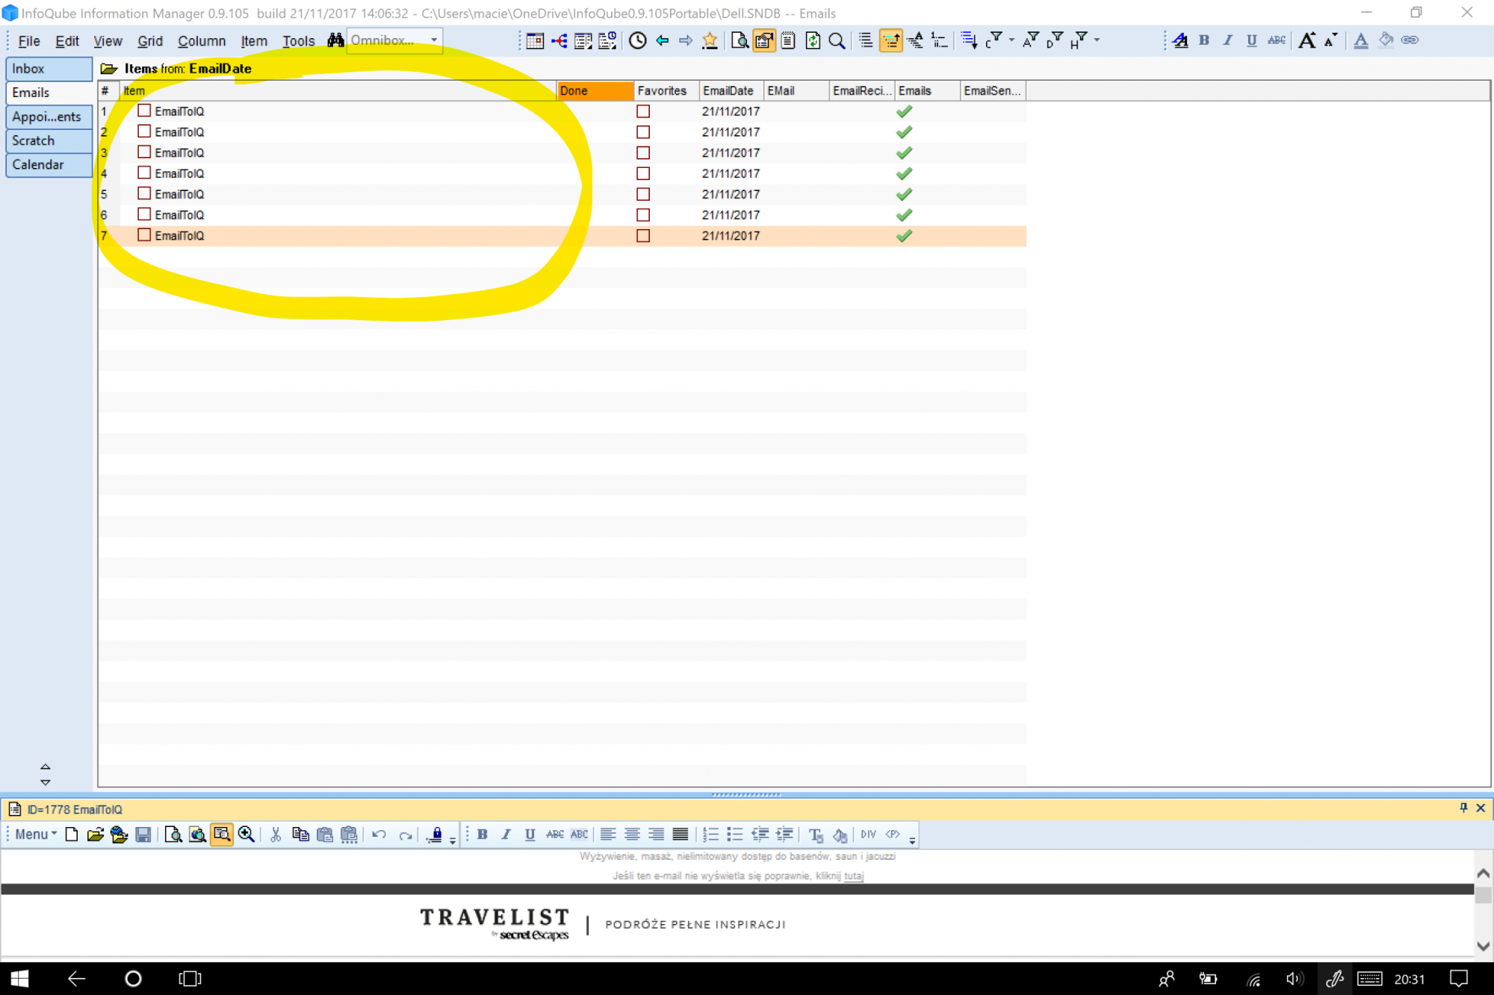
Task: Click the increase font size large A icon
Action: [x=1307, y=41]
